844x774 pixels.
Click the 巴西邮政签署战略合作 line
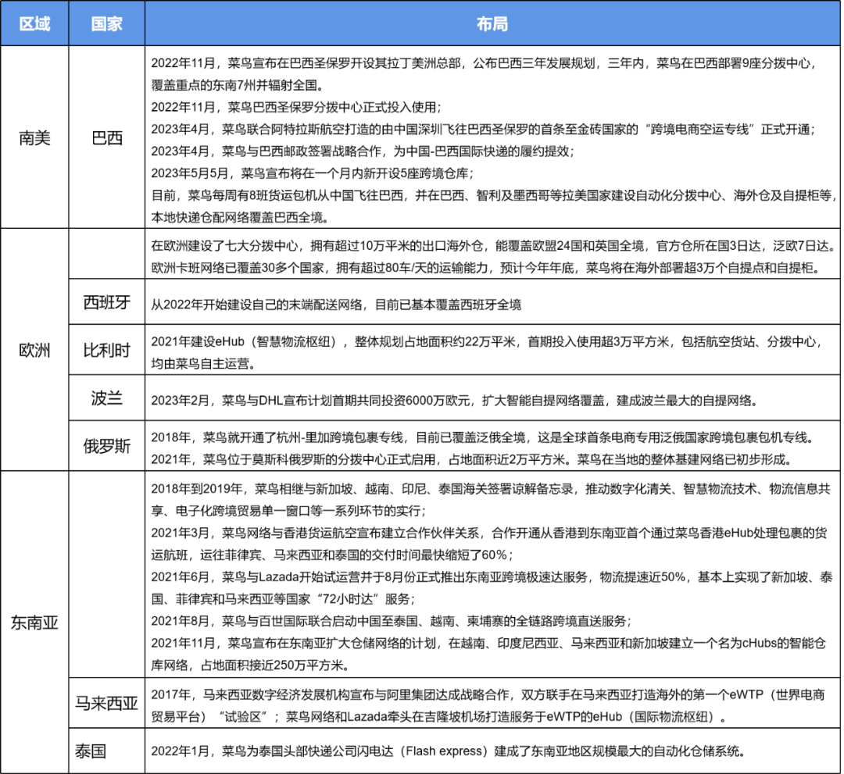click(x=363, y=152)
